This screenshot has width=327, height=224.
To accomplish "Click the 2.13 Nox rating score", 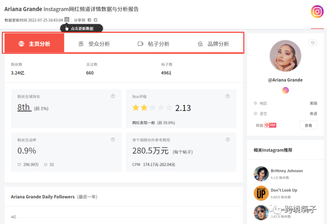I will coord(183,108).
